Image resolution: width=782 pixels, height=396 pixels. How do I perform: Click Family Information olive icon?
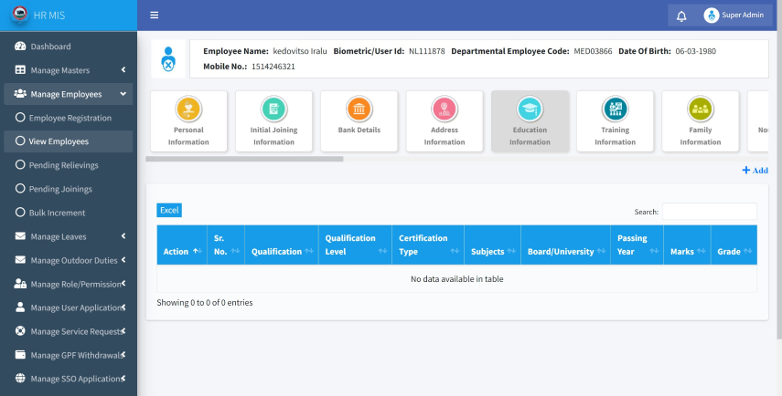click(x=701, y=109)
